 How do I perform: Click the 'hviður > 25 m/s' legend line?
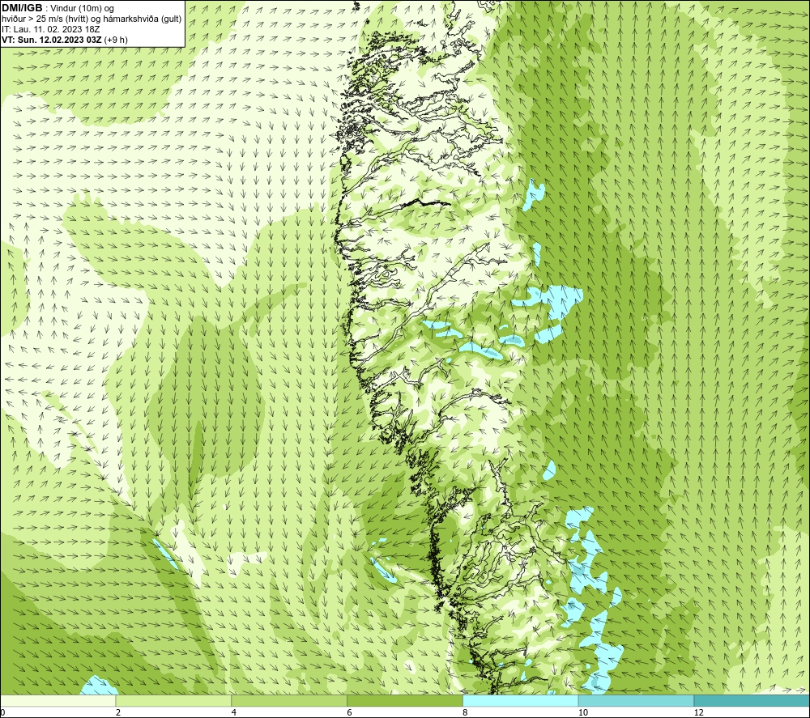(92, 19)
